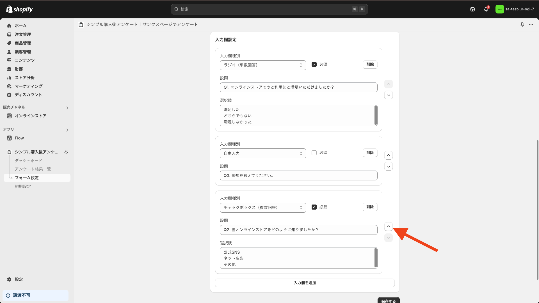Image resolution: width=539 pixels, height=303 pixels.
Task: Open 商品管理 products from the sidebar
Action: 9,43
